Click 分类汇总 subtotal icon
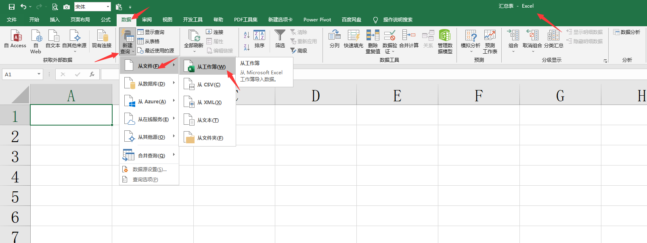 pyautogui.click(x=553, y=40)
